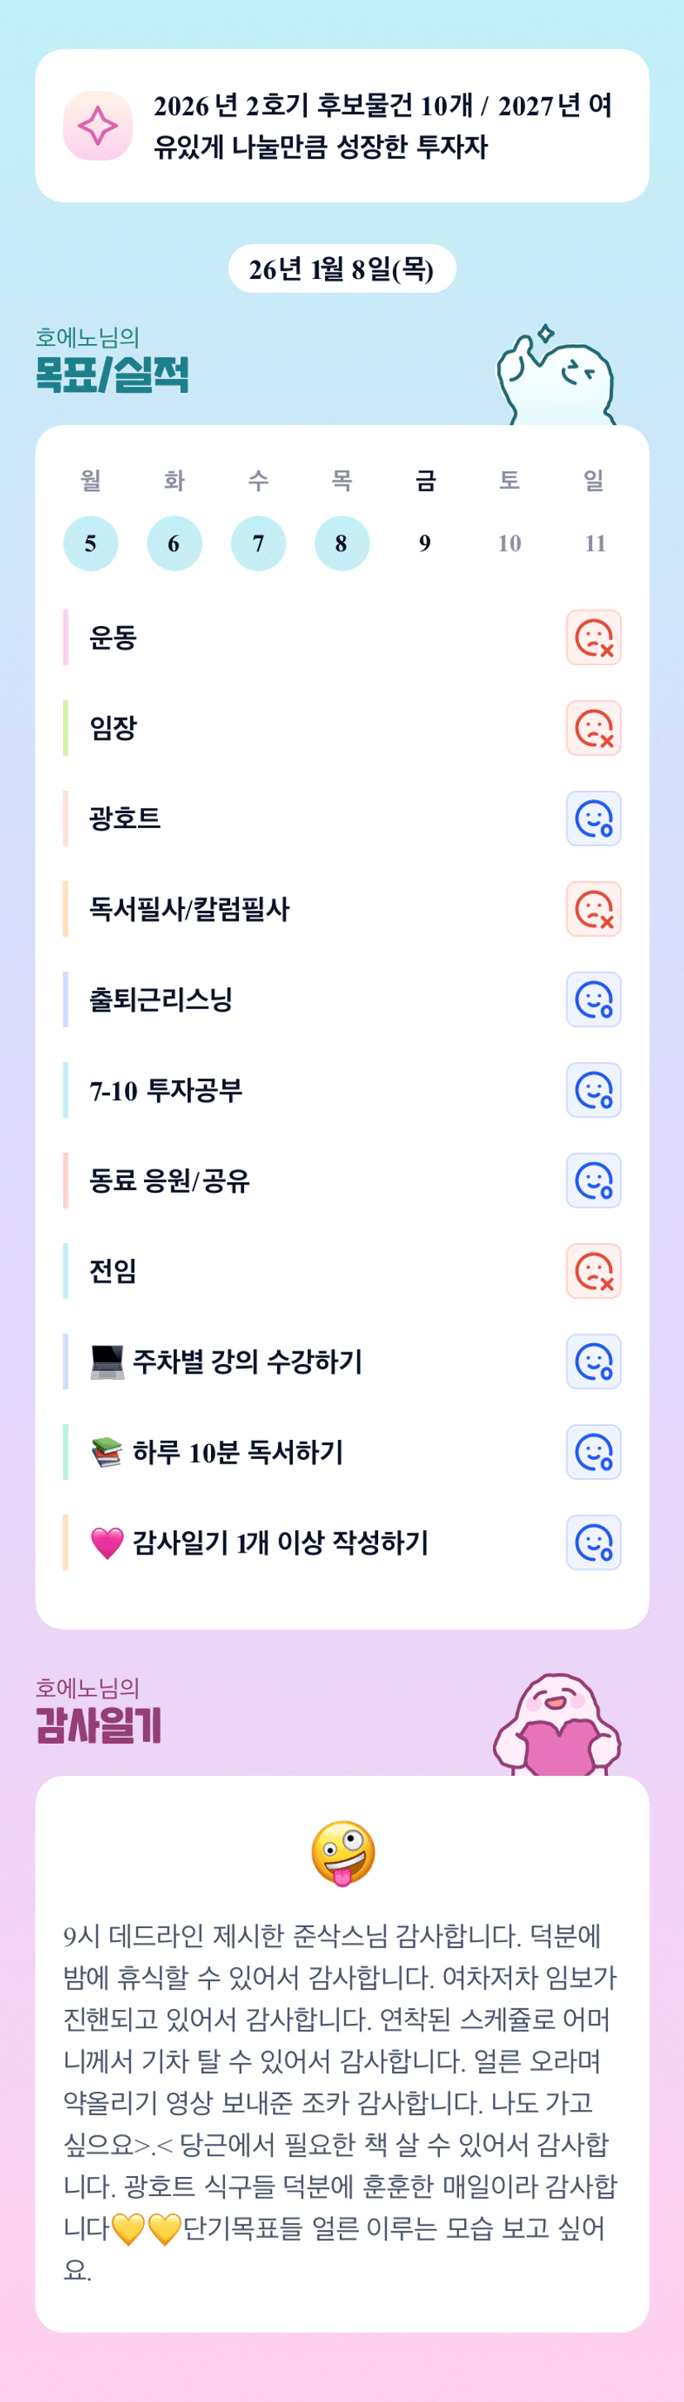Toggle the 운동 sad face status
This screenshot has width=684, height=2402.
coord(594,638)
